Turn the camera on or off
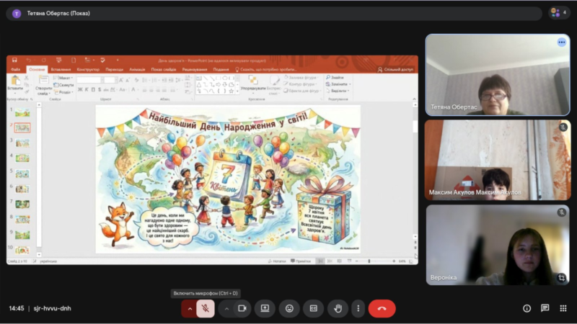This screenshot has height=324, width=577. pyautogui.click(x=242, y=308)
